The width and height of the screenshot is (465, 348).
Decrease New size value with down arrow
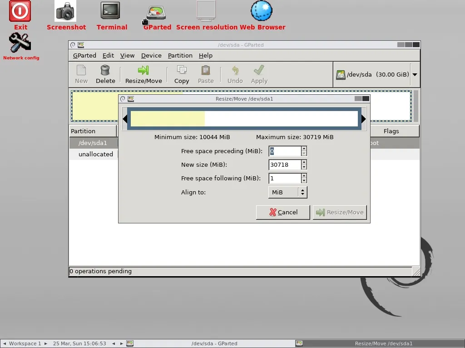tap(304, 167)
